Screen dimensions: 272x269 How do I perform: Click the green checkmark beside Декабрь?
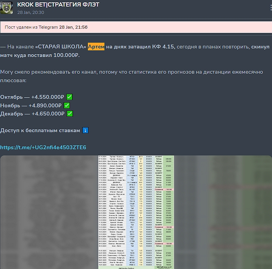coord(70,114)
